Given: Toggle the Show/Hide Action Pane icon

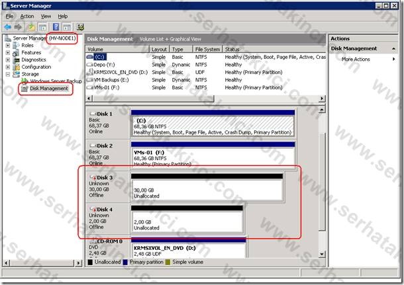Looking at the screenshot, I should pos(67,27).
